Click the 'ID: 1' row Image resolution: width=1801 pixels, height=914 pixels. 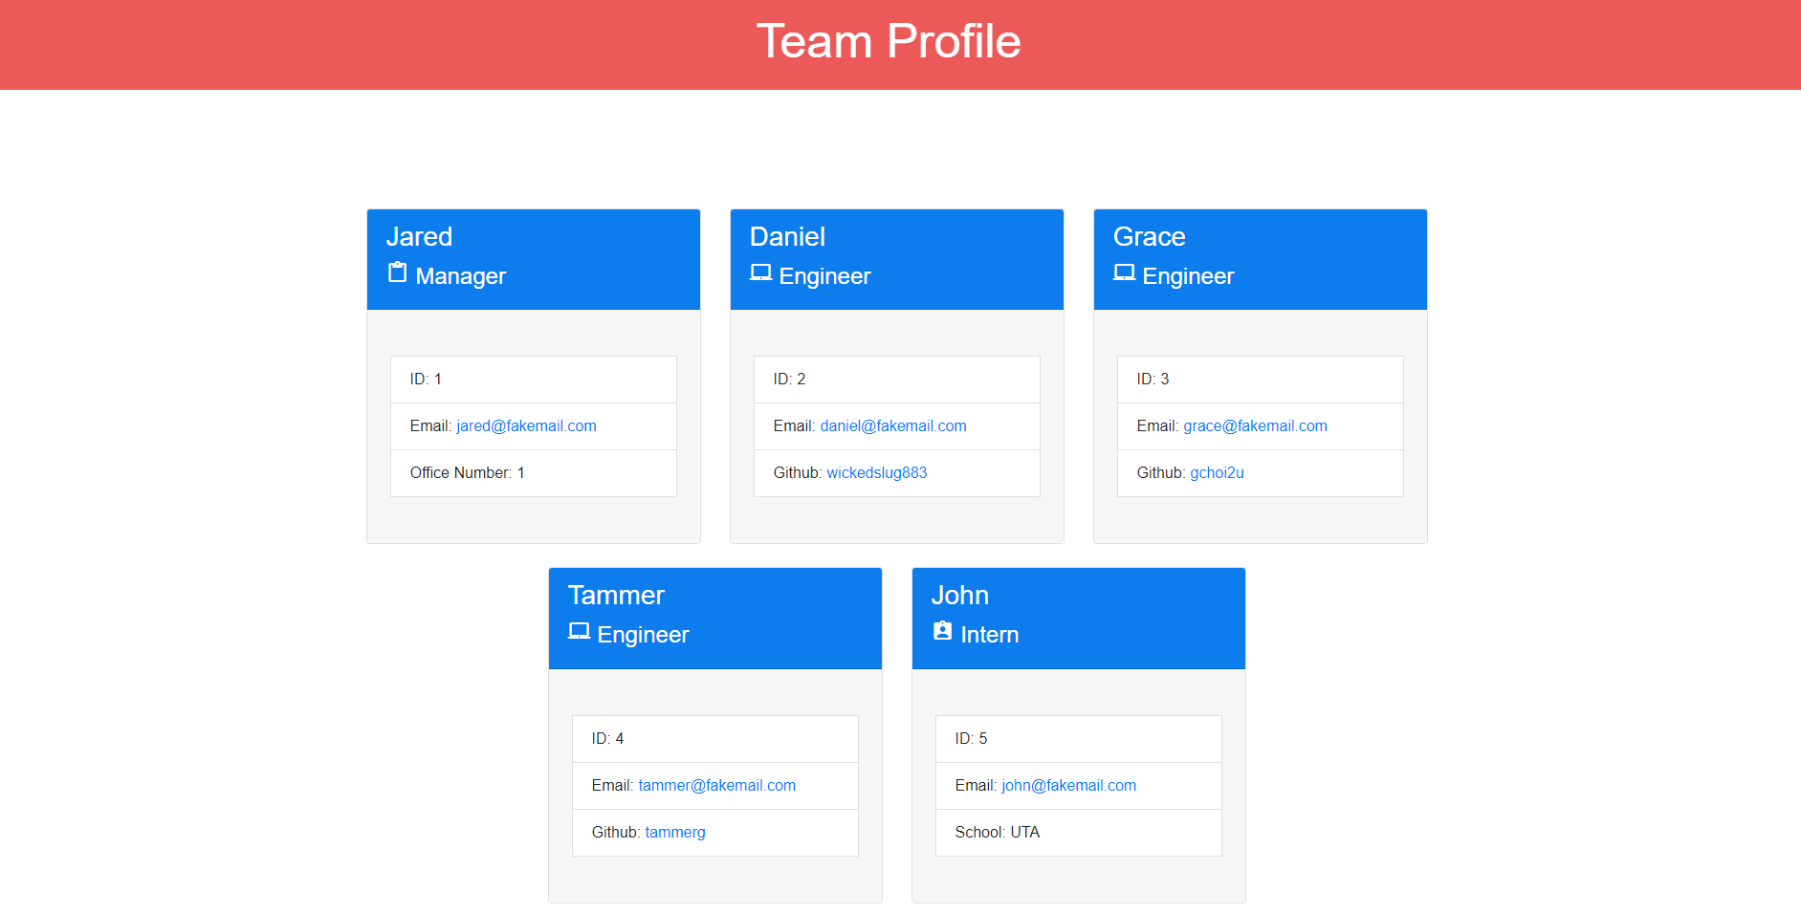(x=534, y=380)
